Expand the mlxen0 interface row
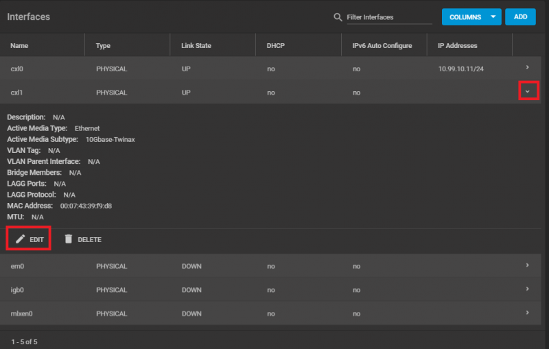This screenshot has width=549, height=349. (x=527, y=313)
